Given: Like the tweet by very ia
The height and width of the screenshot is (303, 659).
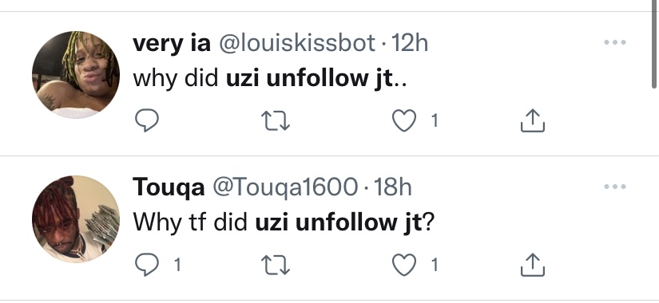Looking at the screenshot, I should point(404,121).
